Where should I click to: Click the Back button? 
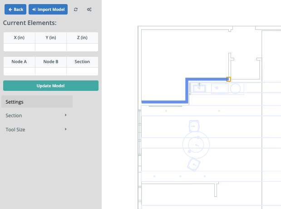point(15,9)
